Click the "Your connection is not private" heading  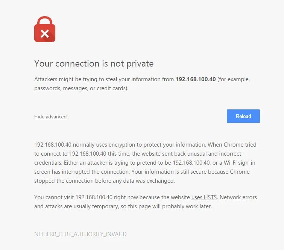click(x=94, y=64)
